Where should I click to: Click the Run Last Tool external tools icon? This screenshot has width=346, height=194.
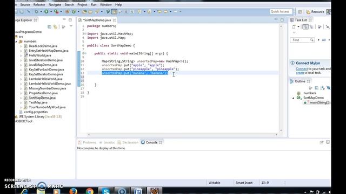coord(56,11)
